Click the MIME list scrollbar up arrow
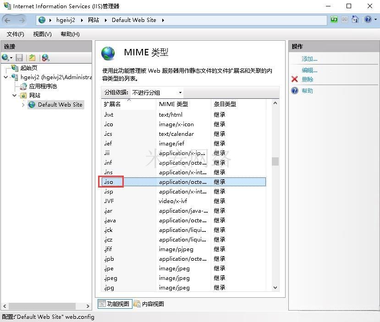Image resolution: width=380 pixels, height=322 pixels. (275, 103)
